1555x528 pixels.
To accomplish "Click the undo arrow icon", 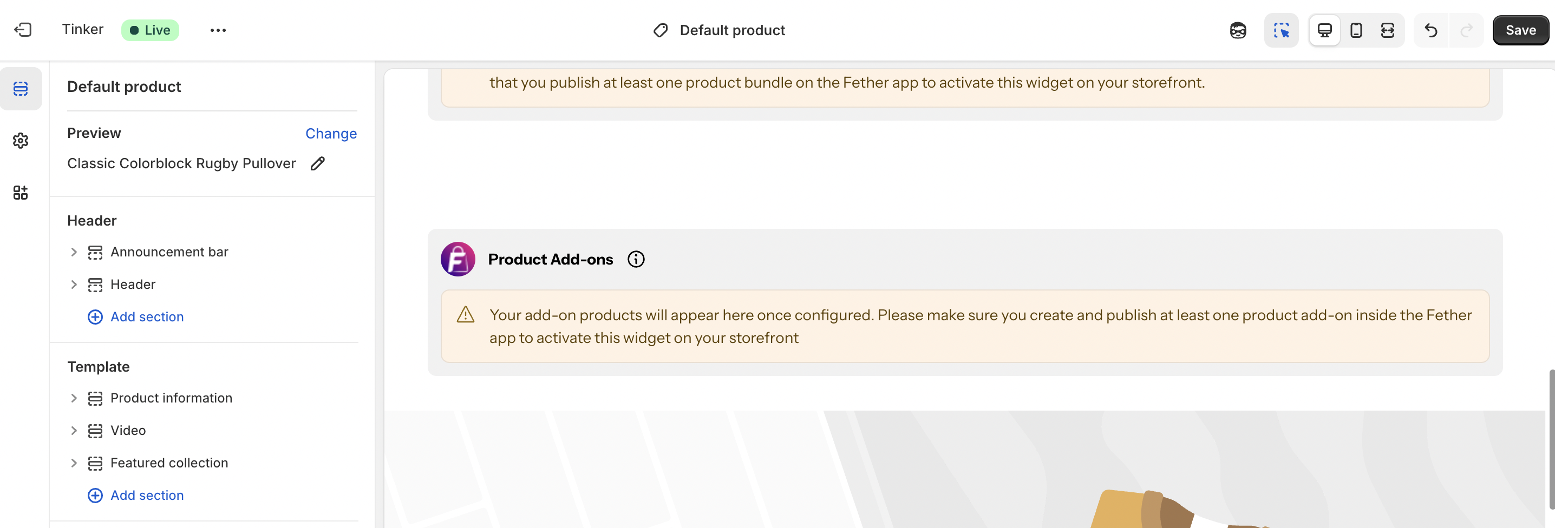I will 1430,30.
